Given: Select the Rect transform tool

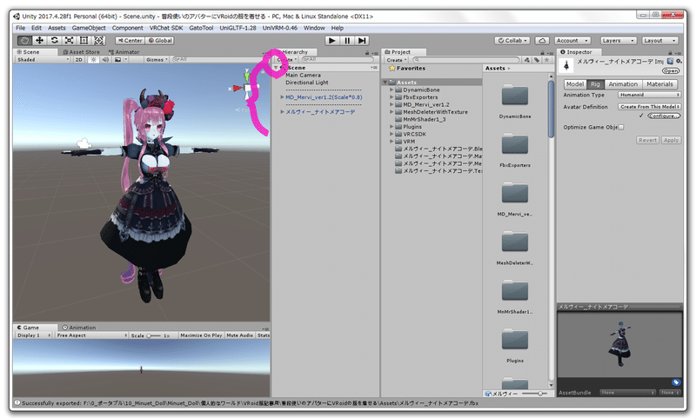Looking at the screenshot, I should (x=84, y=40).
